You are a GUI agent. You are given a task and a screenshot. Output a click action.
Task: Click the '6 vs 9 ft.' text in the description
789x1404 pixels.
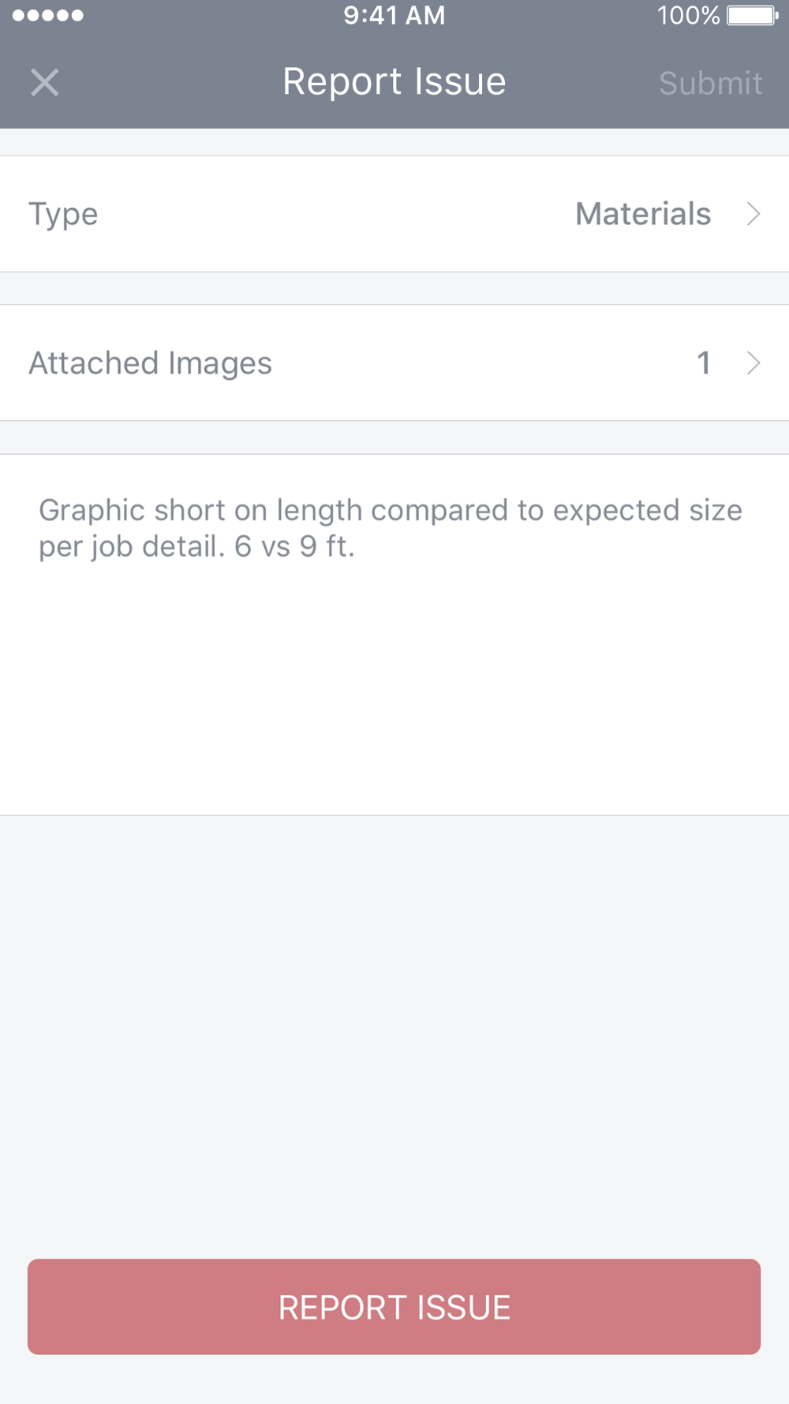294,546
